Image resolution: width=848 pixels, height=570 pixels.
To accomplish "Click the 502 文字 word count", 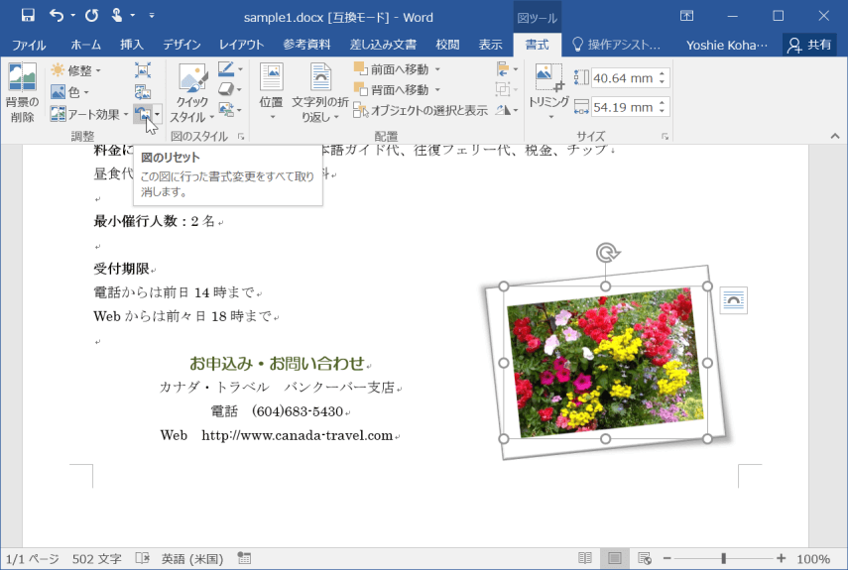I will click(x=97, y=559).
